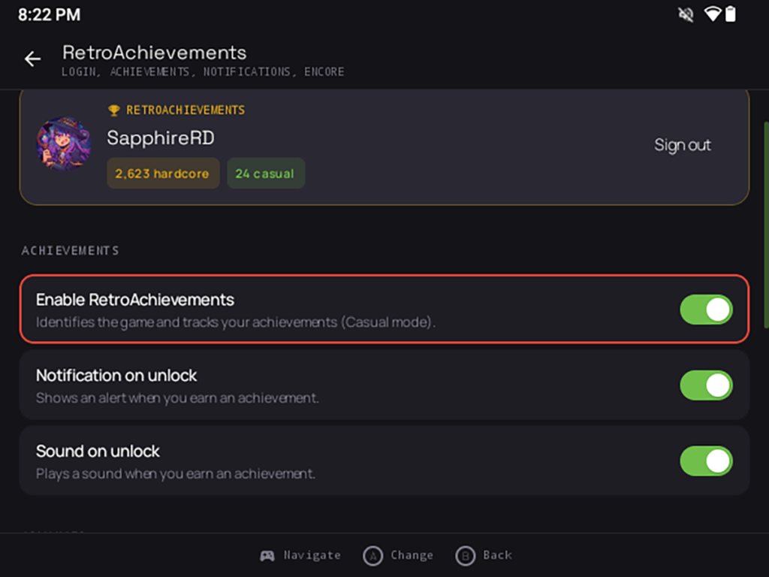Click the A button Change icon
Viewport: 769px width, 577px height.
tap(372, 556)
